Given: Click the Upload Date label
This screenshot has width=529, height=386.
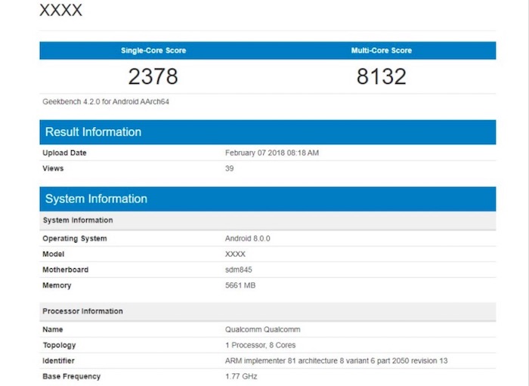Looking at the screenshot, I should click(x=64, y=153).
